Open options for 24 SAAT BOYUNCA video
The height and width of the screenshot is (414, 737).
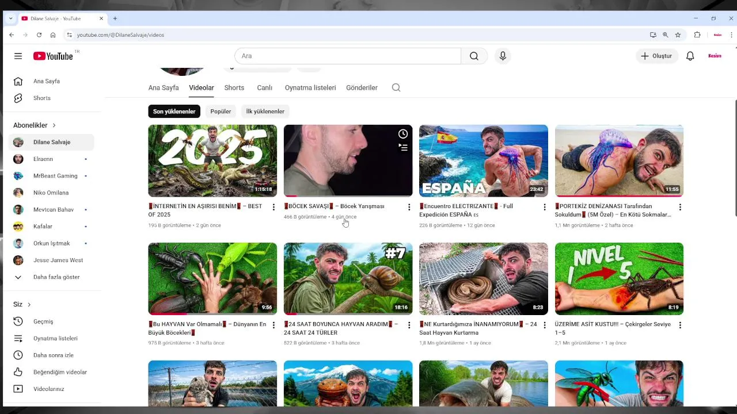click(409, 325)
